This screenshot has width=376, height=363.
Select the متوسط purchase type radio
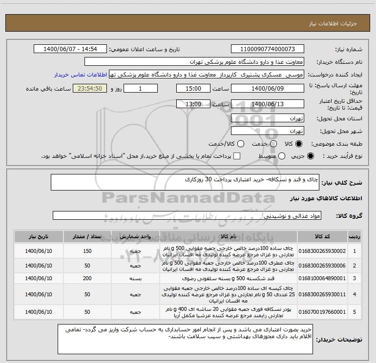pos(282,156)
